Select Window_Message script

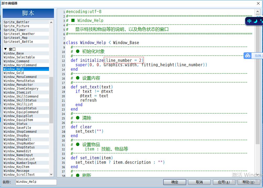pyautogui.click(x=26, y=171)
